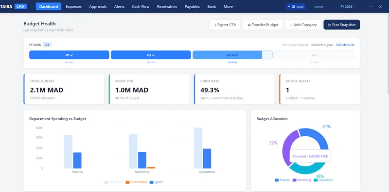
Task: Run a new snapshot
Action: pyautogui.click(x=342, y=25)
